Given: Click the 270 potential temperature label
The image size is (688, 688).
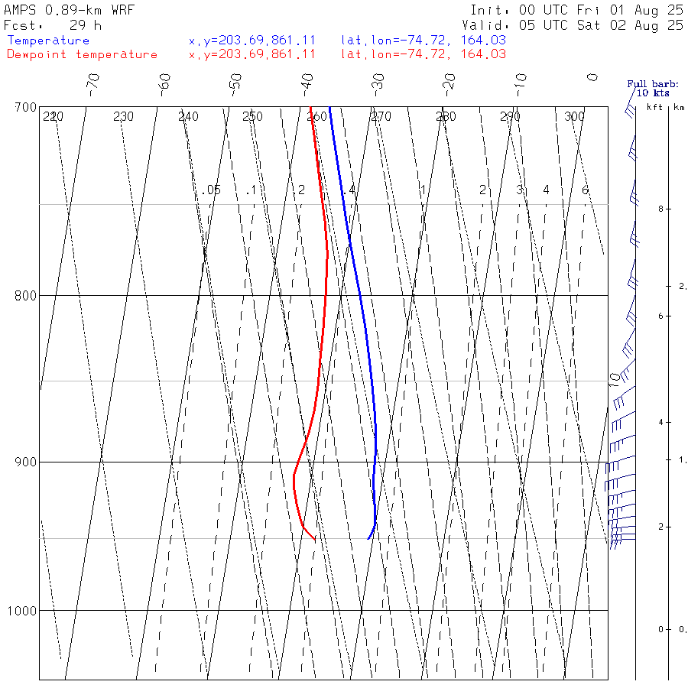Looking at the screenshot, I should pyautogui.click(x=381, y=116).
